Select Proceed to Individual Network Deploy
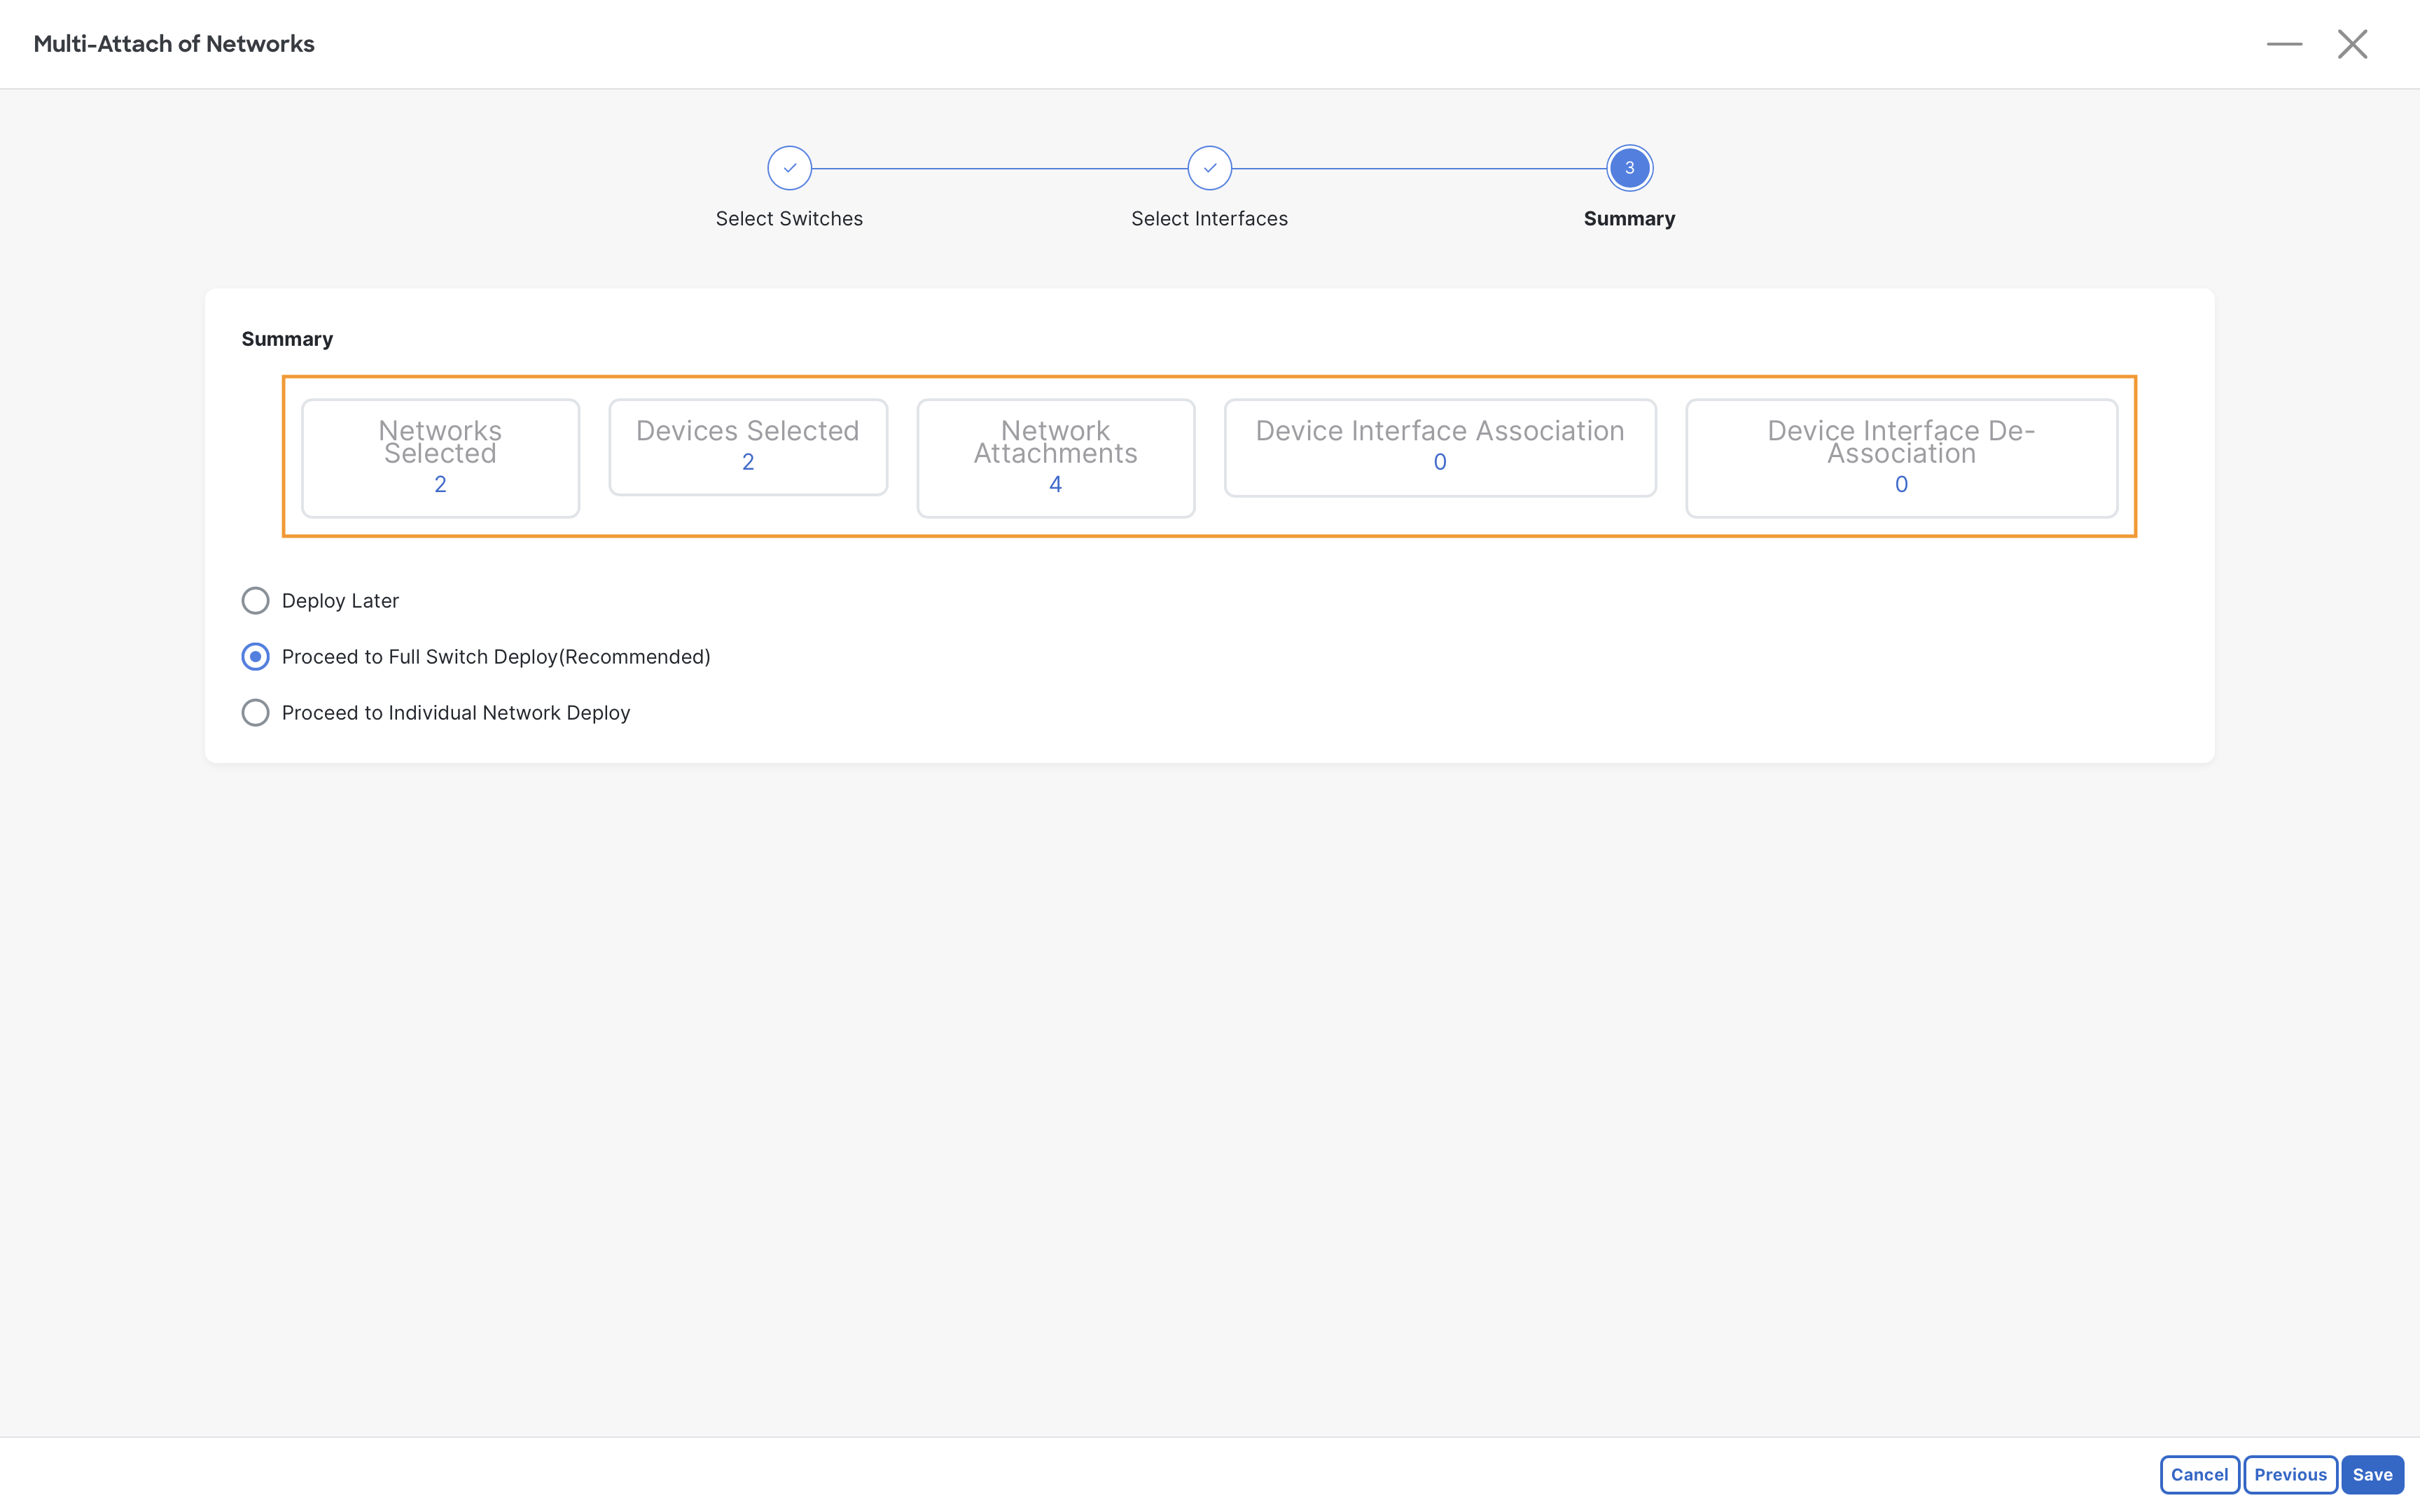 [255, 712]
